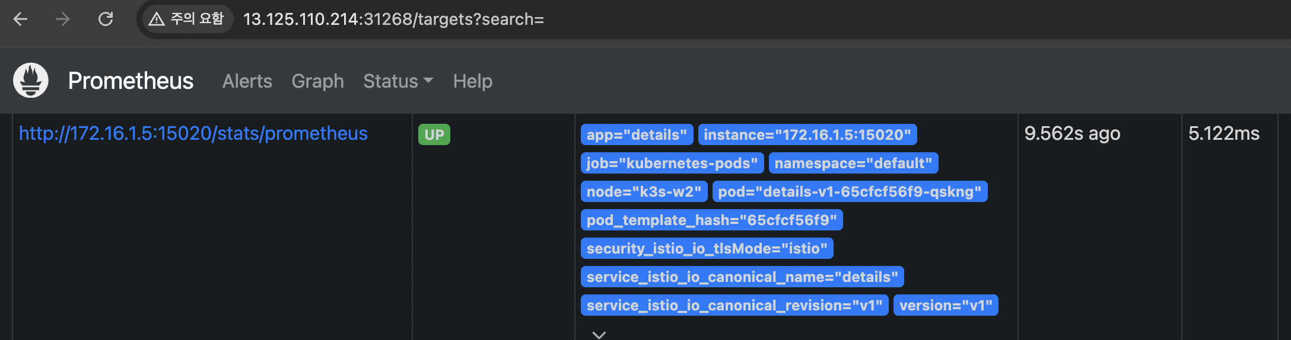Click the green UP status badge

[x=434, y=134]
